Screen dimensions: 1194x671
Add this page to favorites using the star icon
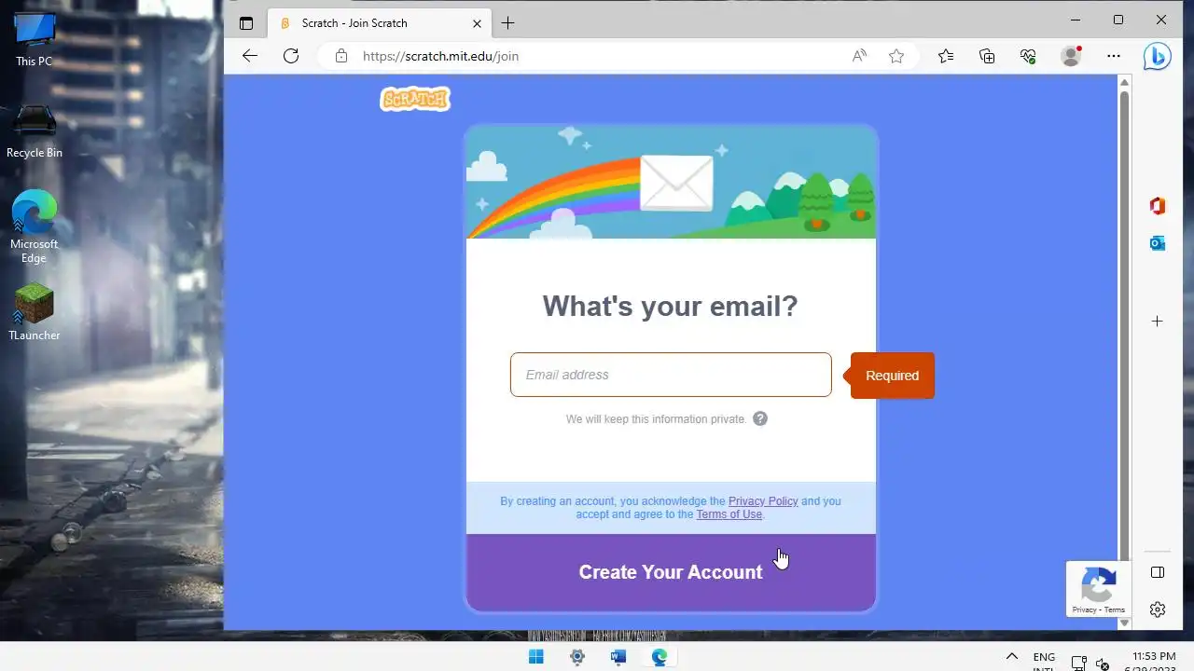click(x=896, y=56)
